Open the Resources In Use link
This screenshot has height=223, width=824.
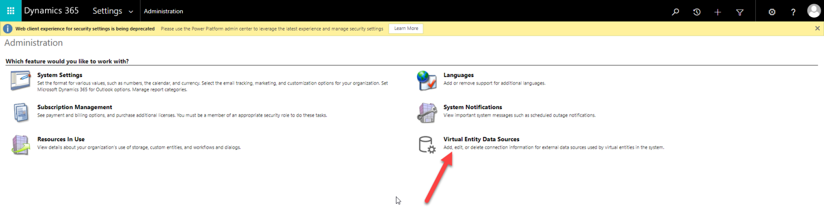pyautogui.click(x=61, y=139)
